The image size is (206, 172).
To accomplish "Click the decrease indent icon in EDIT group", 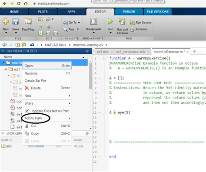I will coord(56,33).
